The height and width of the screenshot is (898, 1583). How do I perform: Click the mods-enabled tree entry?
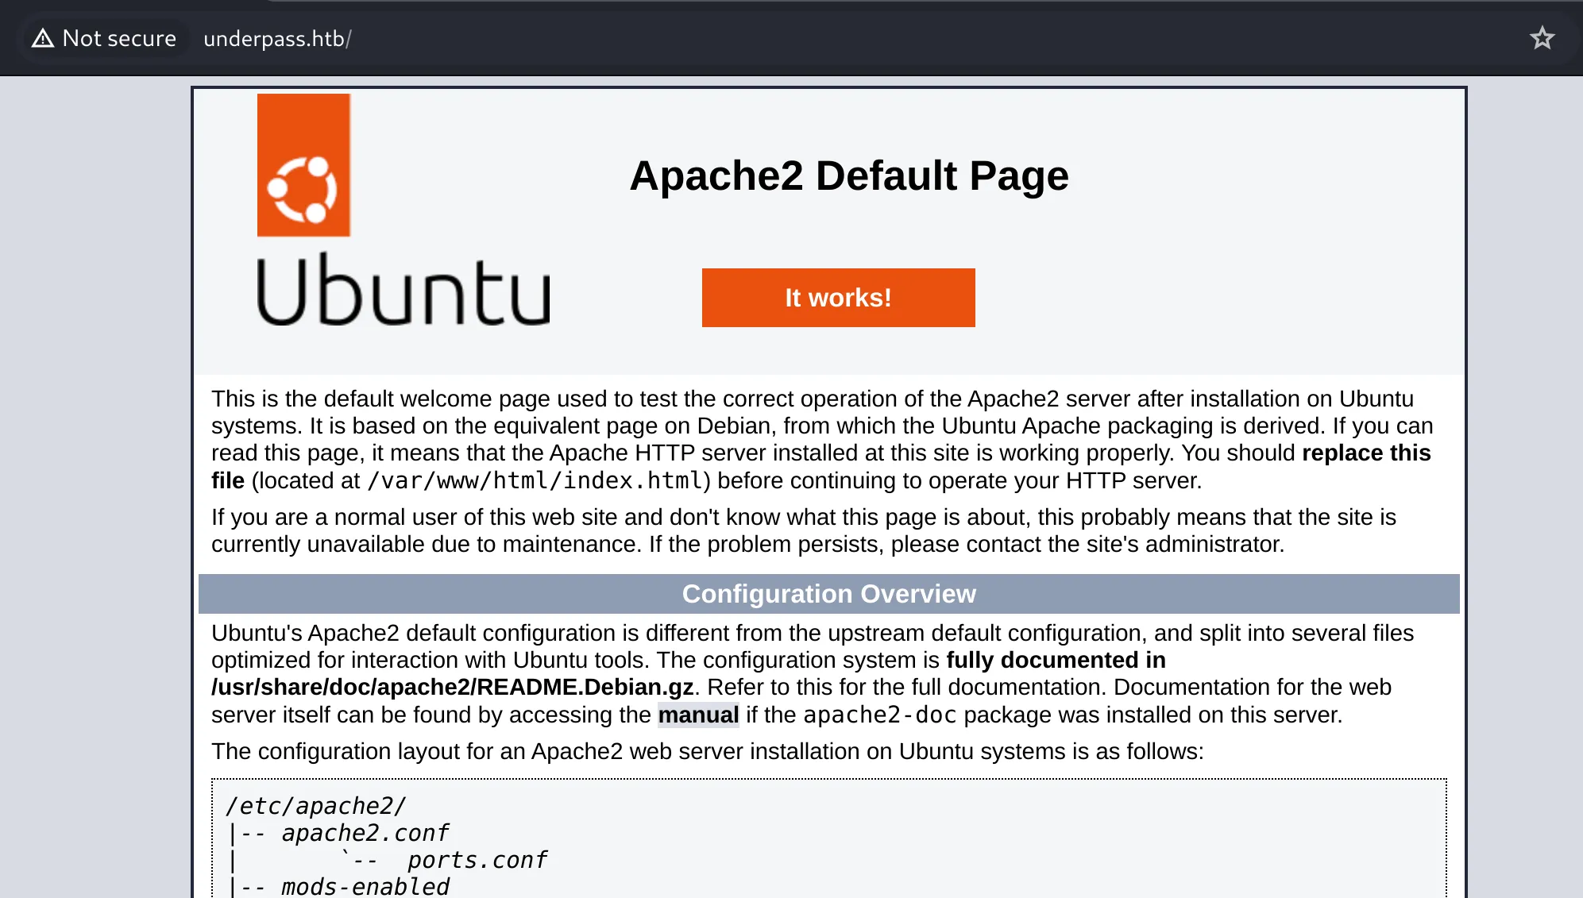pos(365,886)
